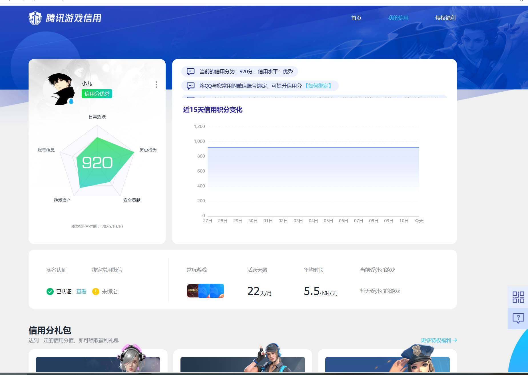Open the 如何绑定 link
Screen dimensions: 528x375
(x=318, y=86)
